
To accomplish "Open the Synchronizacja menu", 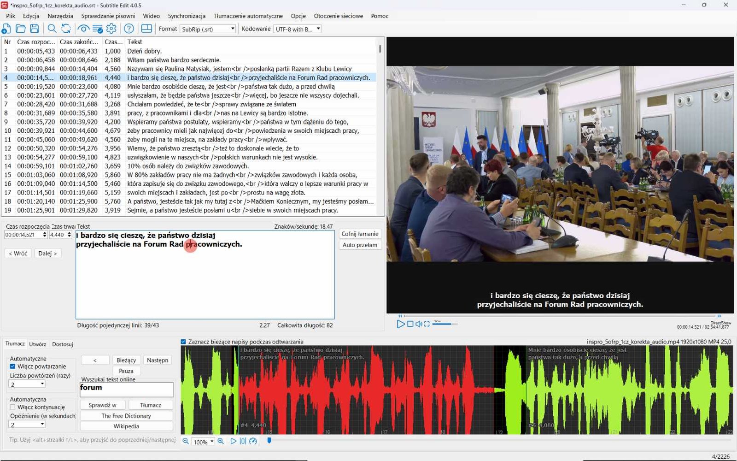I will coord(187,16).
